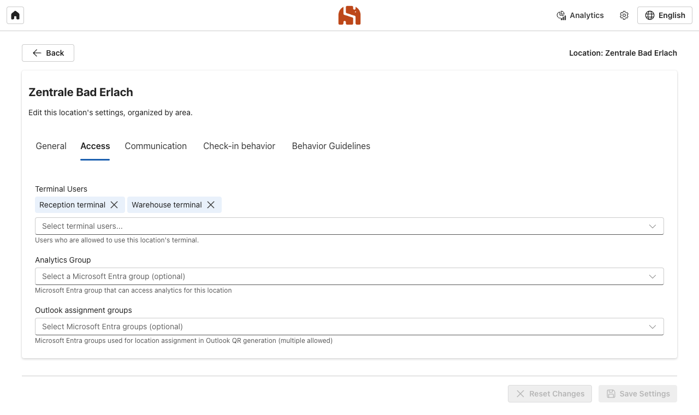Click the Location: Zentrale Bad Erlach text
699x415 pixels.
(x=623, y=53)
